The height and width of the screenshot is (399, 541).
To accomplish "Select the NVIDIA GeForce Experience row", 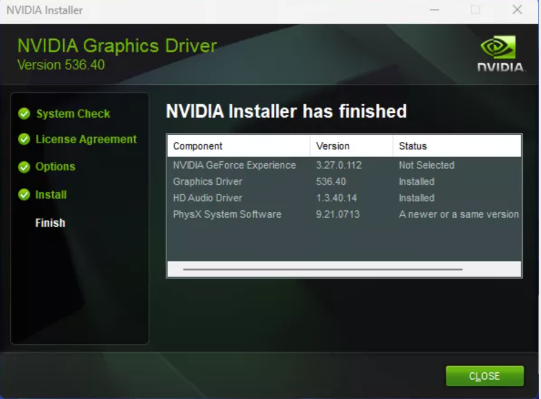I will [x=234, y=165].
